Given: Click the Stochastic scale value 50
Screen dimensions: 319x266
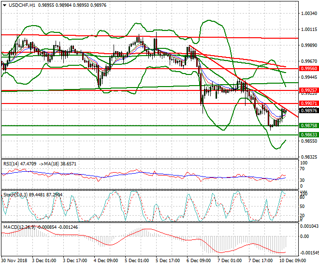Looking at the screenshot, I should 303,207.
